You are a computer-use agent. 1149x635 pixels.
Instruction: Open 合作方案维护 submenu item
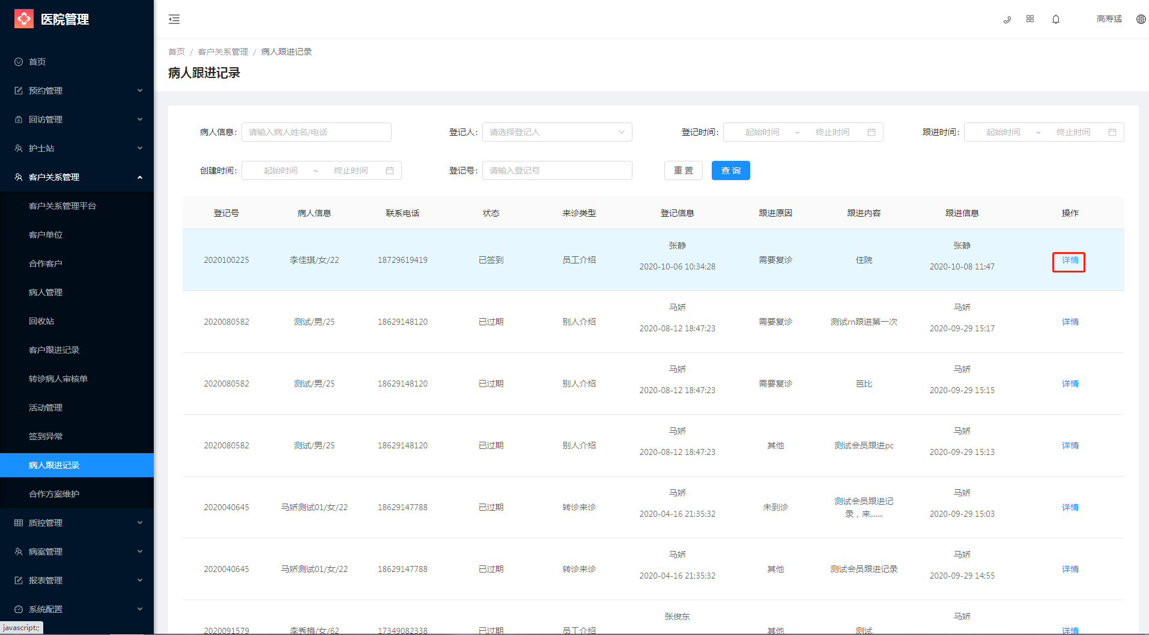(x=77, y=494)
